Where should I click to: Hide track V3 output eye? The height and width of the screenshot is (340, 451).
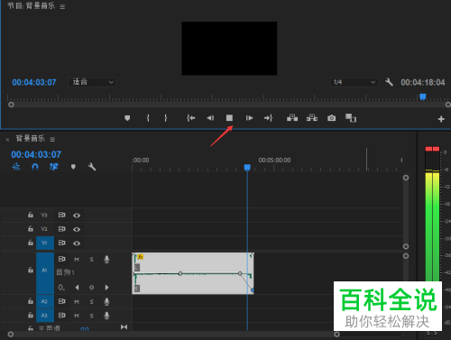(77, 216)
